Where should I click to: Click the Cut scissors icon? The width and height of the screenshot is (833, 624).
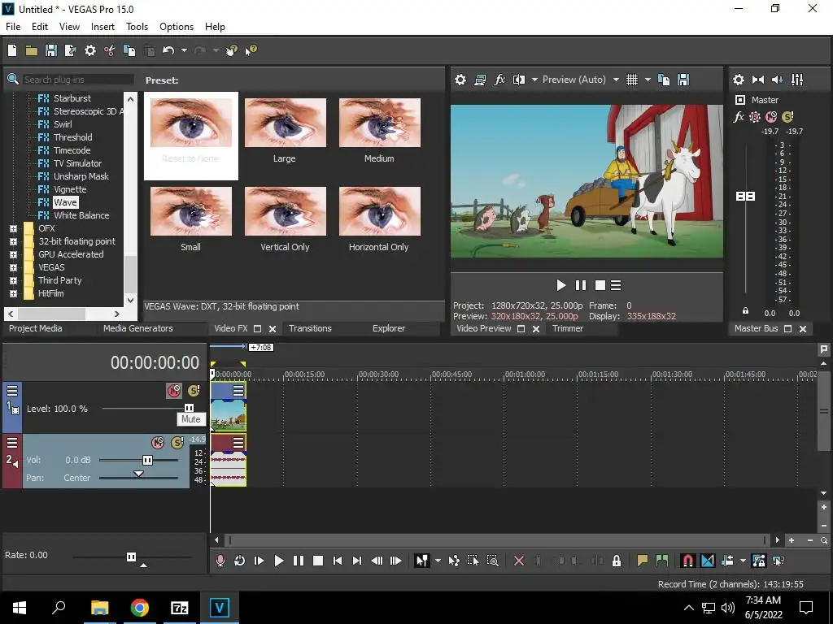[110, 50]
